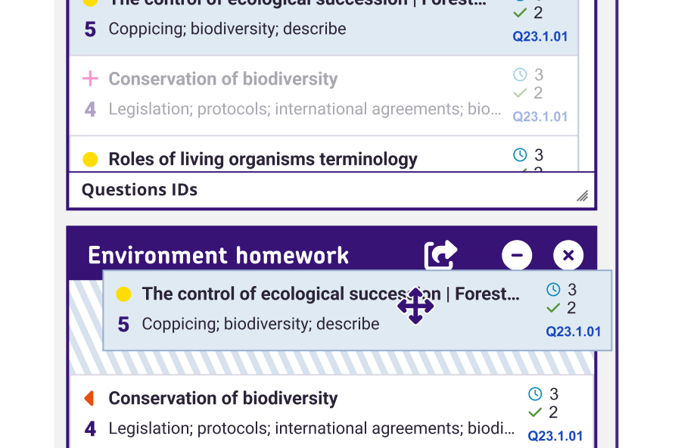Select Conservation of biodiversity in Environment homework
Image resolution: width=681 pixels, height=448 pixels.
pyautogui.click(x=223, y=398)
